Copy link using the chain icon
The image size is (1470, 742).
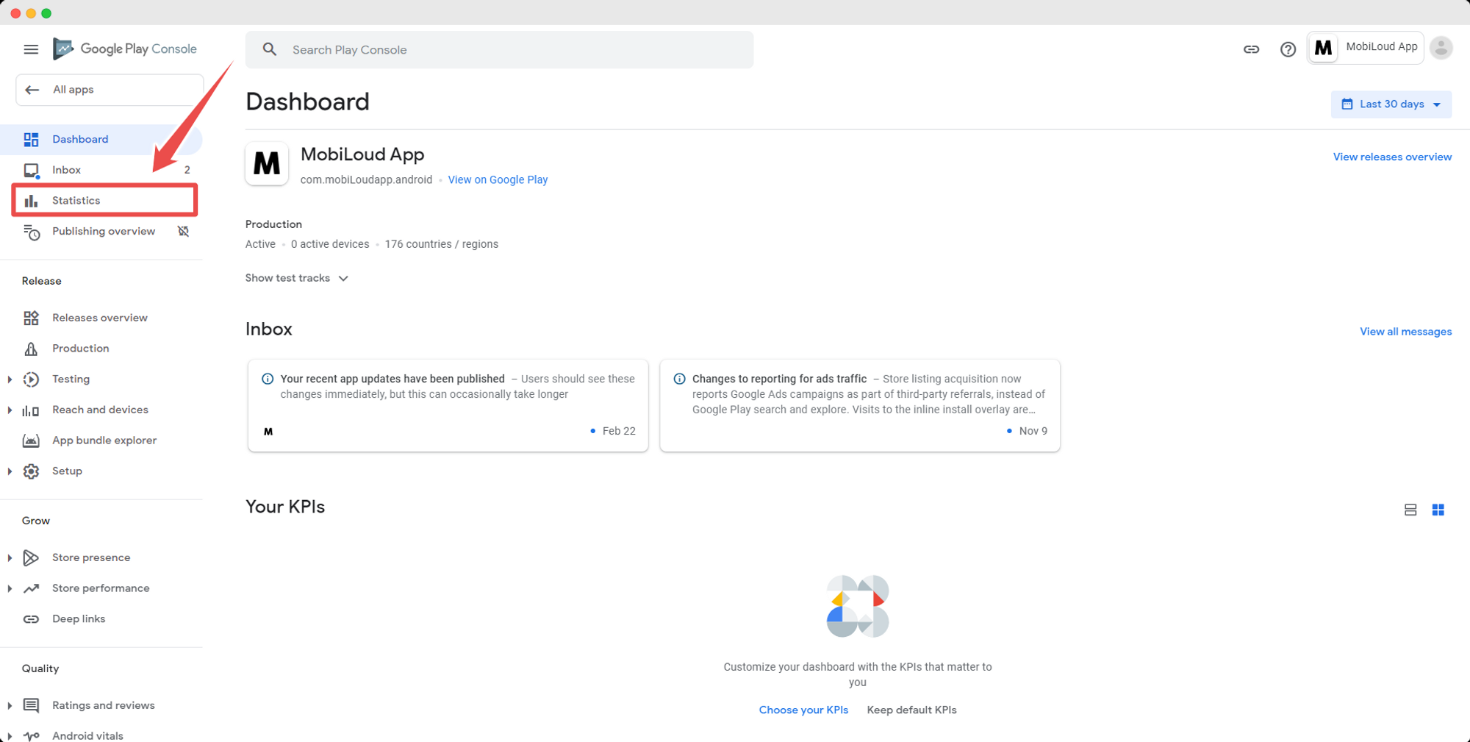point(1251,49)
